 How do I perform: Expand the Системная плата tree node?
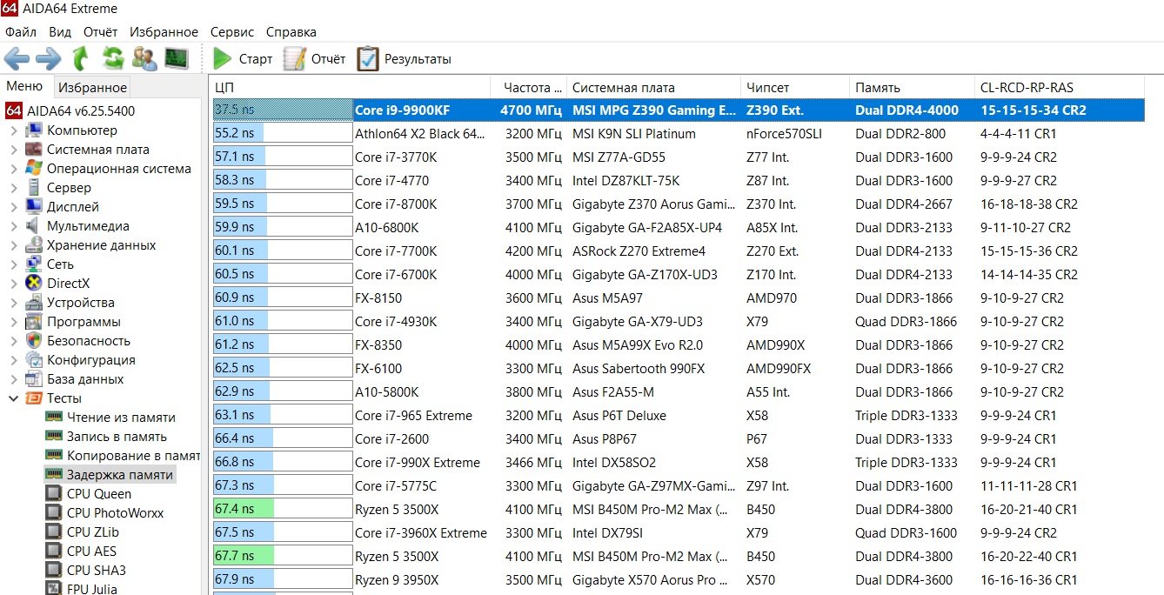[x=14, y=150]
